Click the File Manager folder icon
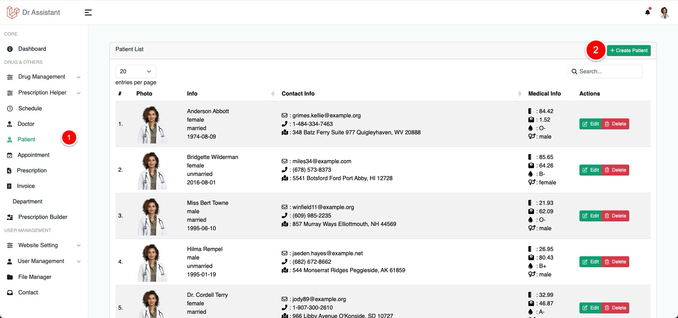 point(10,277)
